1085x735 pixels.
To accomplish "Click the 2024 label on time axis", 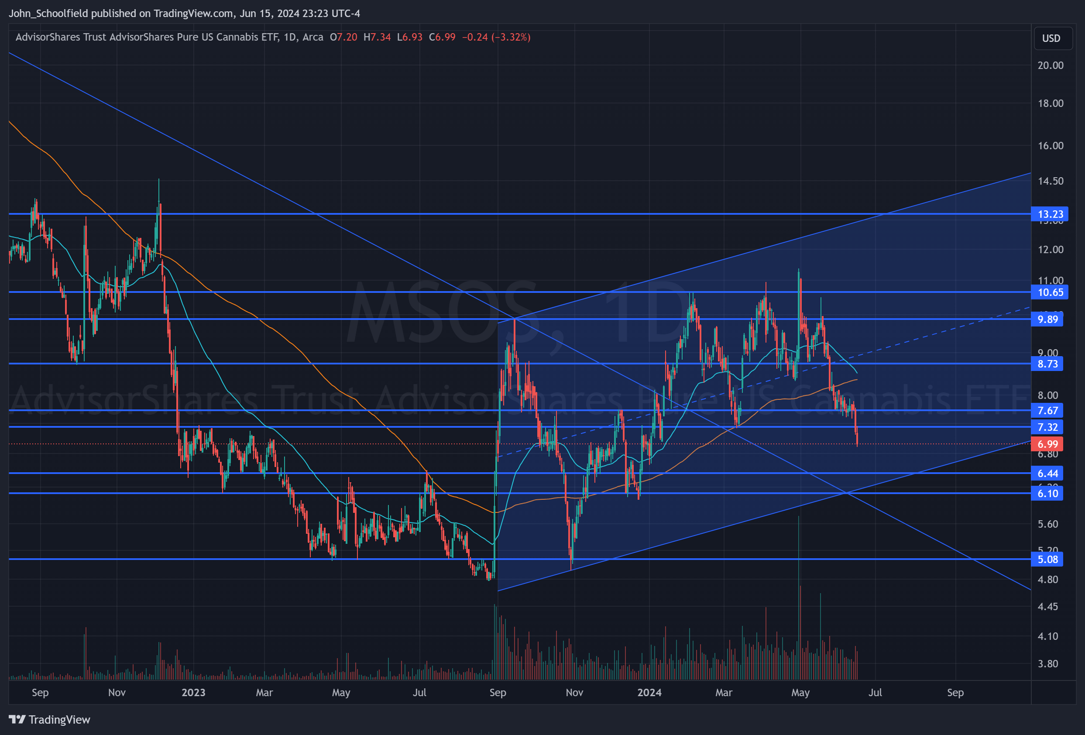I will coord(649,693).
